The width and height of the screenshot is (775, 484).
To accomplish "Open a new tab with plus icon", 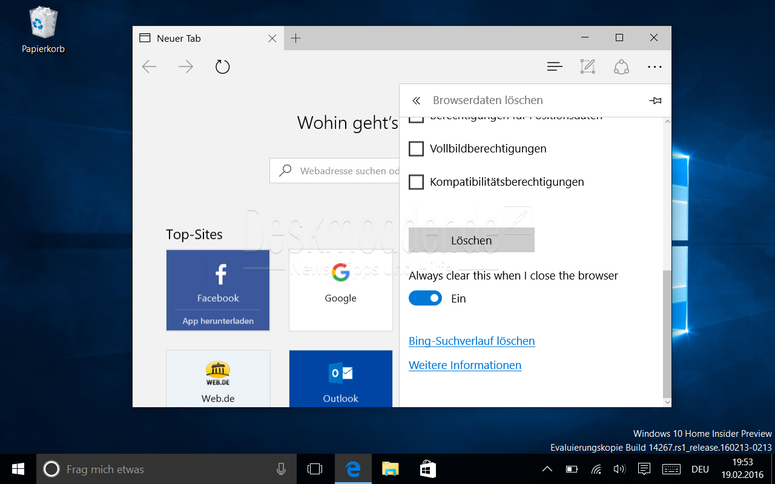I will 295,38.
